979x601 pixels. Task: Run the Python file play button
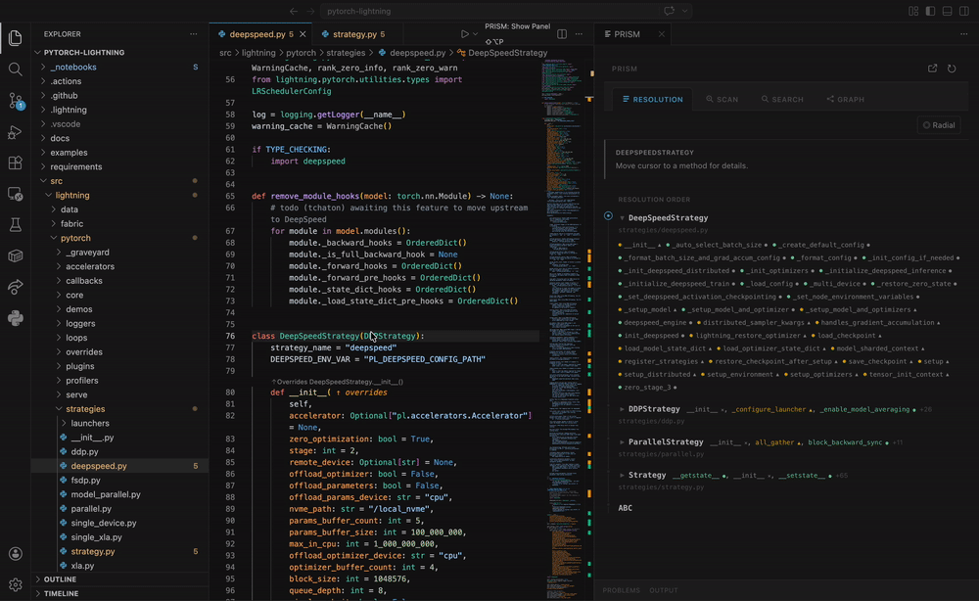pos(464,34)
